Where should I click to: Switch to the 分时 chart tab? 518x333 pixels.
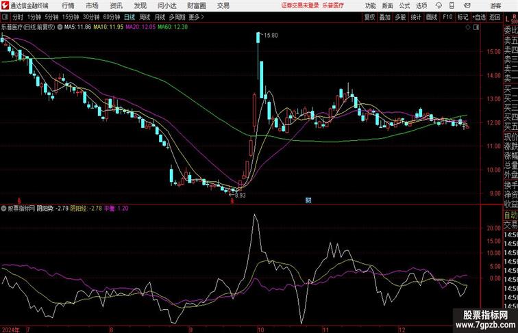pyautogui.click(x=18, y=17)
